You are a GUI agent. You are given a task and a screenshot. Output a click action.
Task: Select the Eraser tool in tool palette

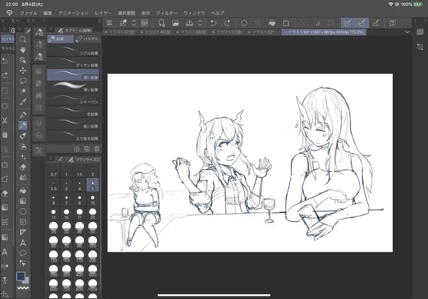click(x=23, y=167)
